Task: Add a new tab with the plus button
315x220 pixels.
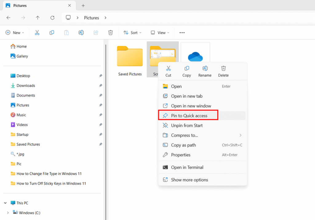Action: coord(83,6)
